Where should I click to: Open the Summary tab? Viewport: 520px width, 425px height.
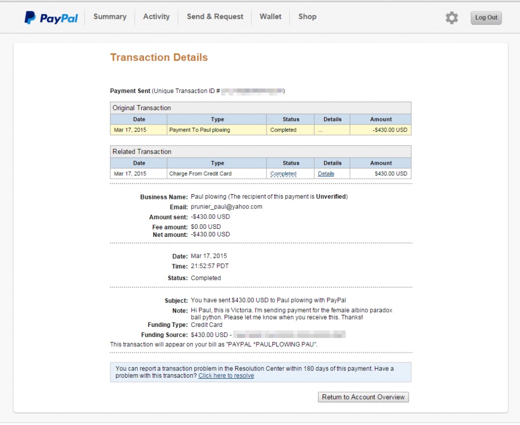[110, 17]
